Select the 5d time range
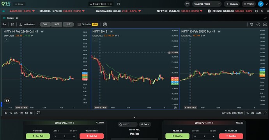269x140 pixels. (x=26, y=113)
